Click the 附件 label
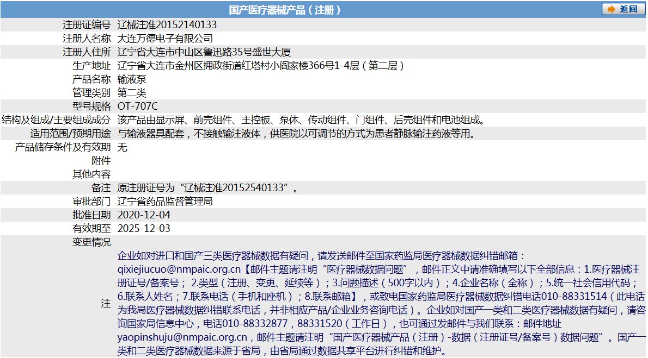Viewport: 648px width, 358px height. (101, 161)
